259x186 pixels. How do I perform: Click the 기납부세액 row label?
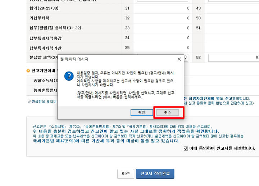(x=39, y=18)
